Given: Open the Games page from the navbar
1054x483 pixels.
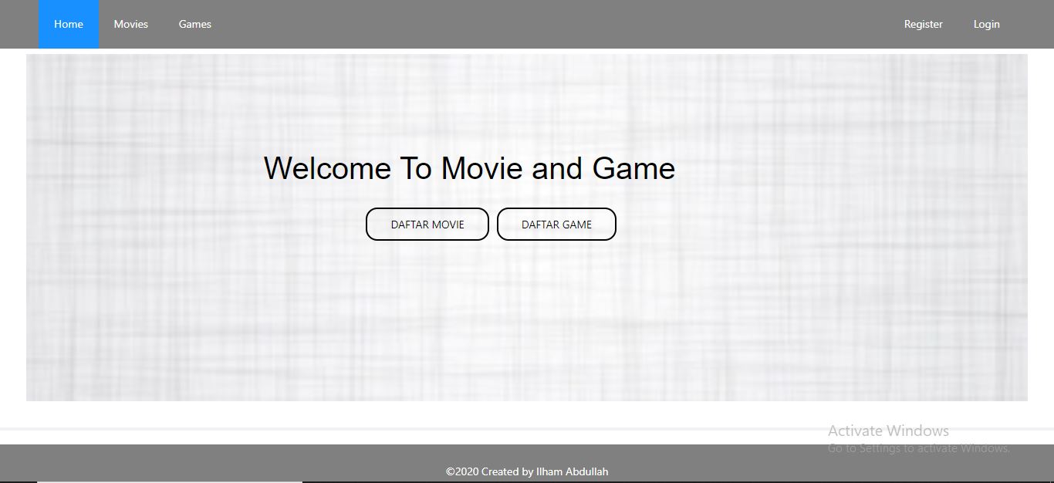Looking at the screenshot, I should [194, 24].
